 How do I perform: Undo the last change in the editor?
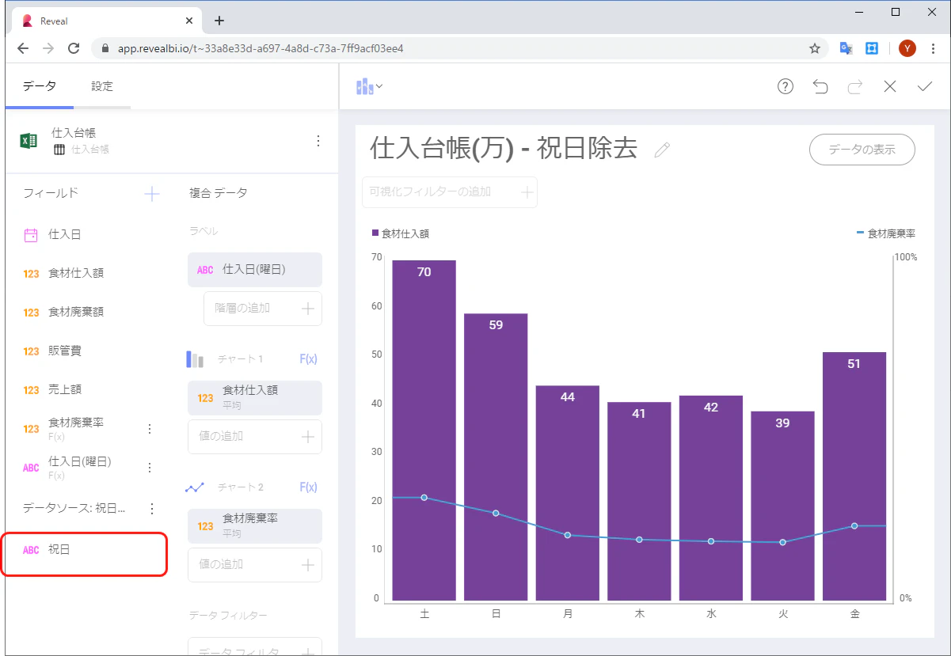[820, 86]
